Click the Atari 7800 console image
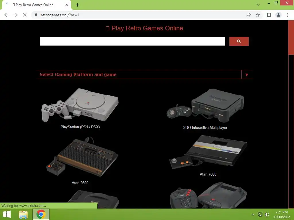Image resolution: width=294 pixels, height=220 pixels. 208,152
